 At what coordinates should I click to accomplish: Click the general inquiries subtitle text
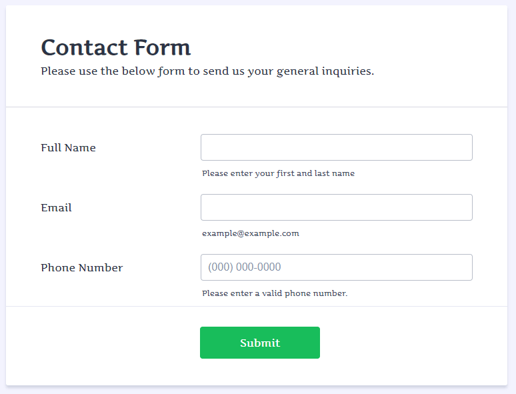pos(207,71)
